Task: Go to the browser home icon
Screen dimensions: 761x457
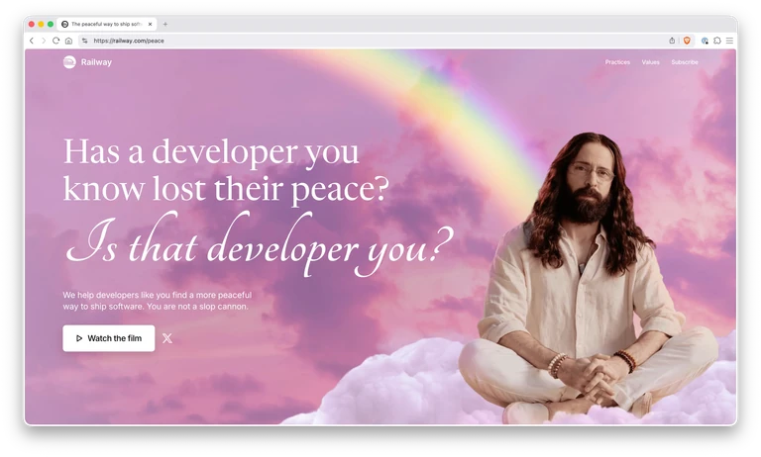Action: tap(68, 41)
